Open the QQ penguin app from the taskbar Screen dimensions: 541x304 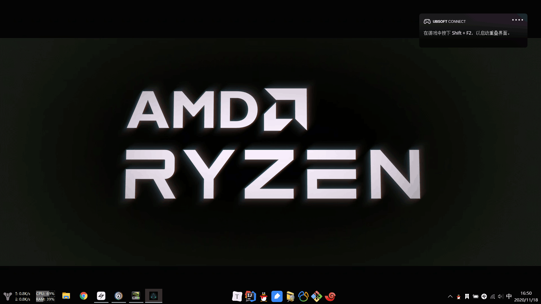tap(264, 296)
